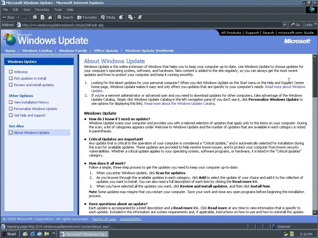Open Windows Update Worldwide navigation link
The height and width of the screenshot is (238, 318).
(149, 51)
